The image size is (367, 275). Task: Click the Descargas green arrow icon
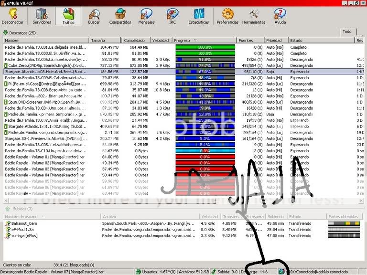pos(6,32)
